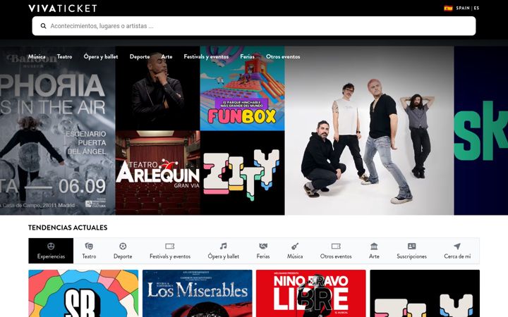
Task: Open the Teatro Arlequín Gran Vía banner
Action: point(158,173)
